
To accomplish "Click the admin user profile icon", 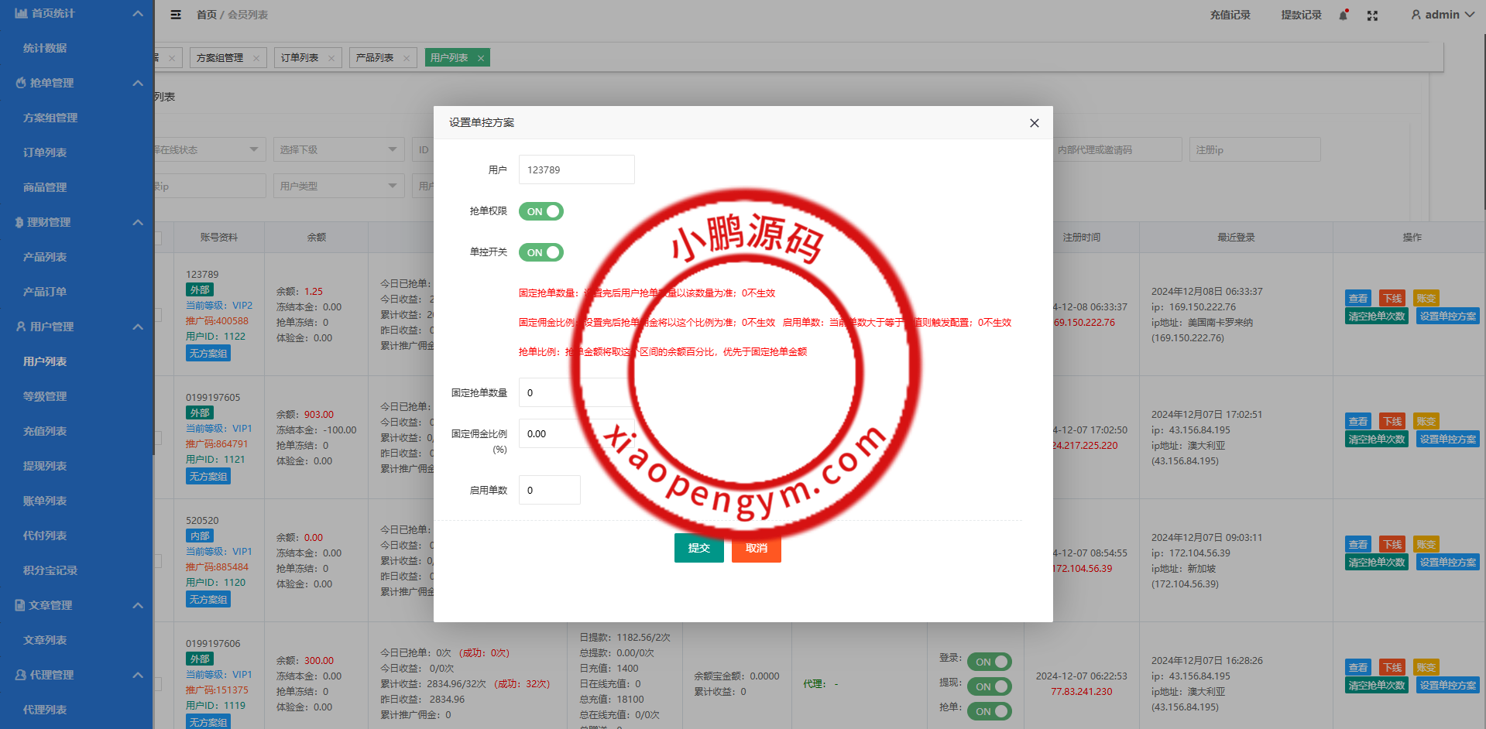I will click(1416, 15).
